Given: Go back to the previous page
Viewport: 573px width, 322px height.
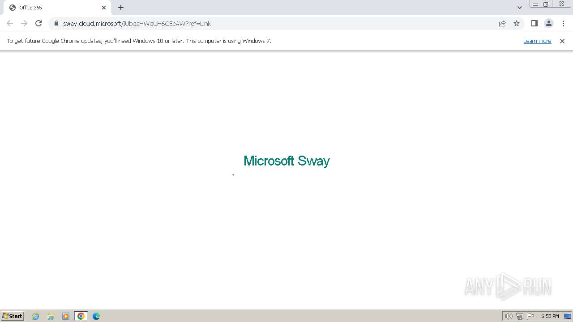Looking at the screenshot, I should click(x=10, y=23).
